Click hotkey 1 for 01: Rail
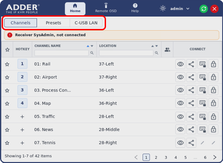Screen dimensions: 223x163 coord(22,64)
